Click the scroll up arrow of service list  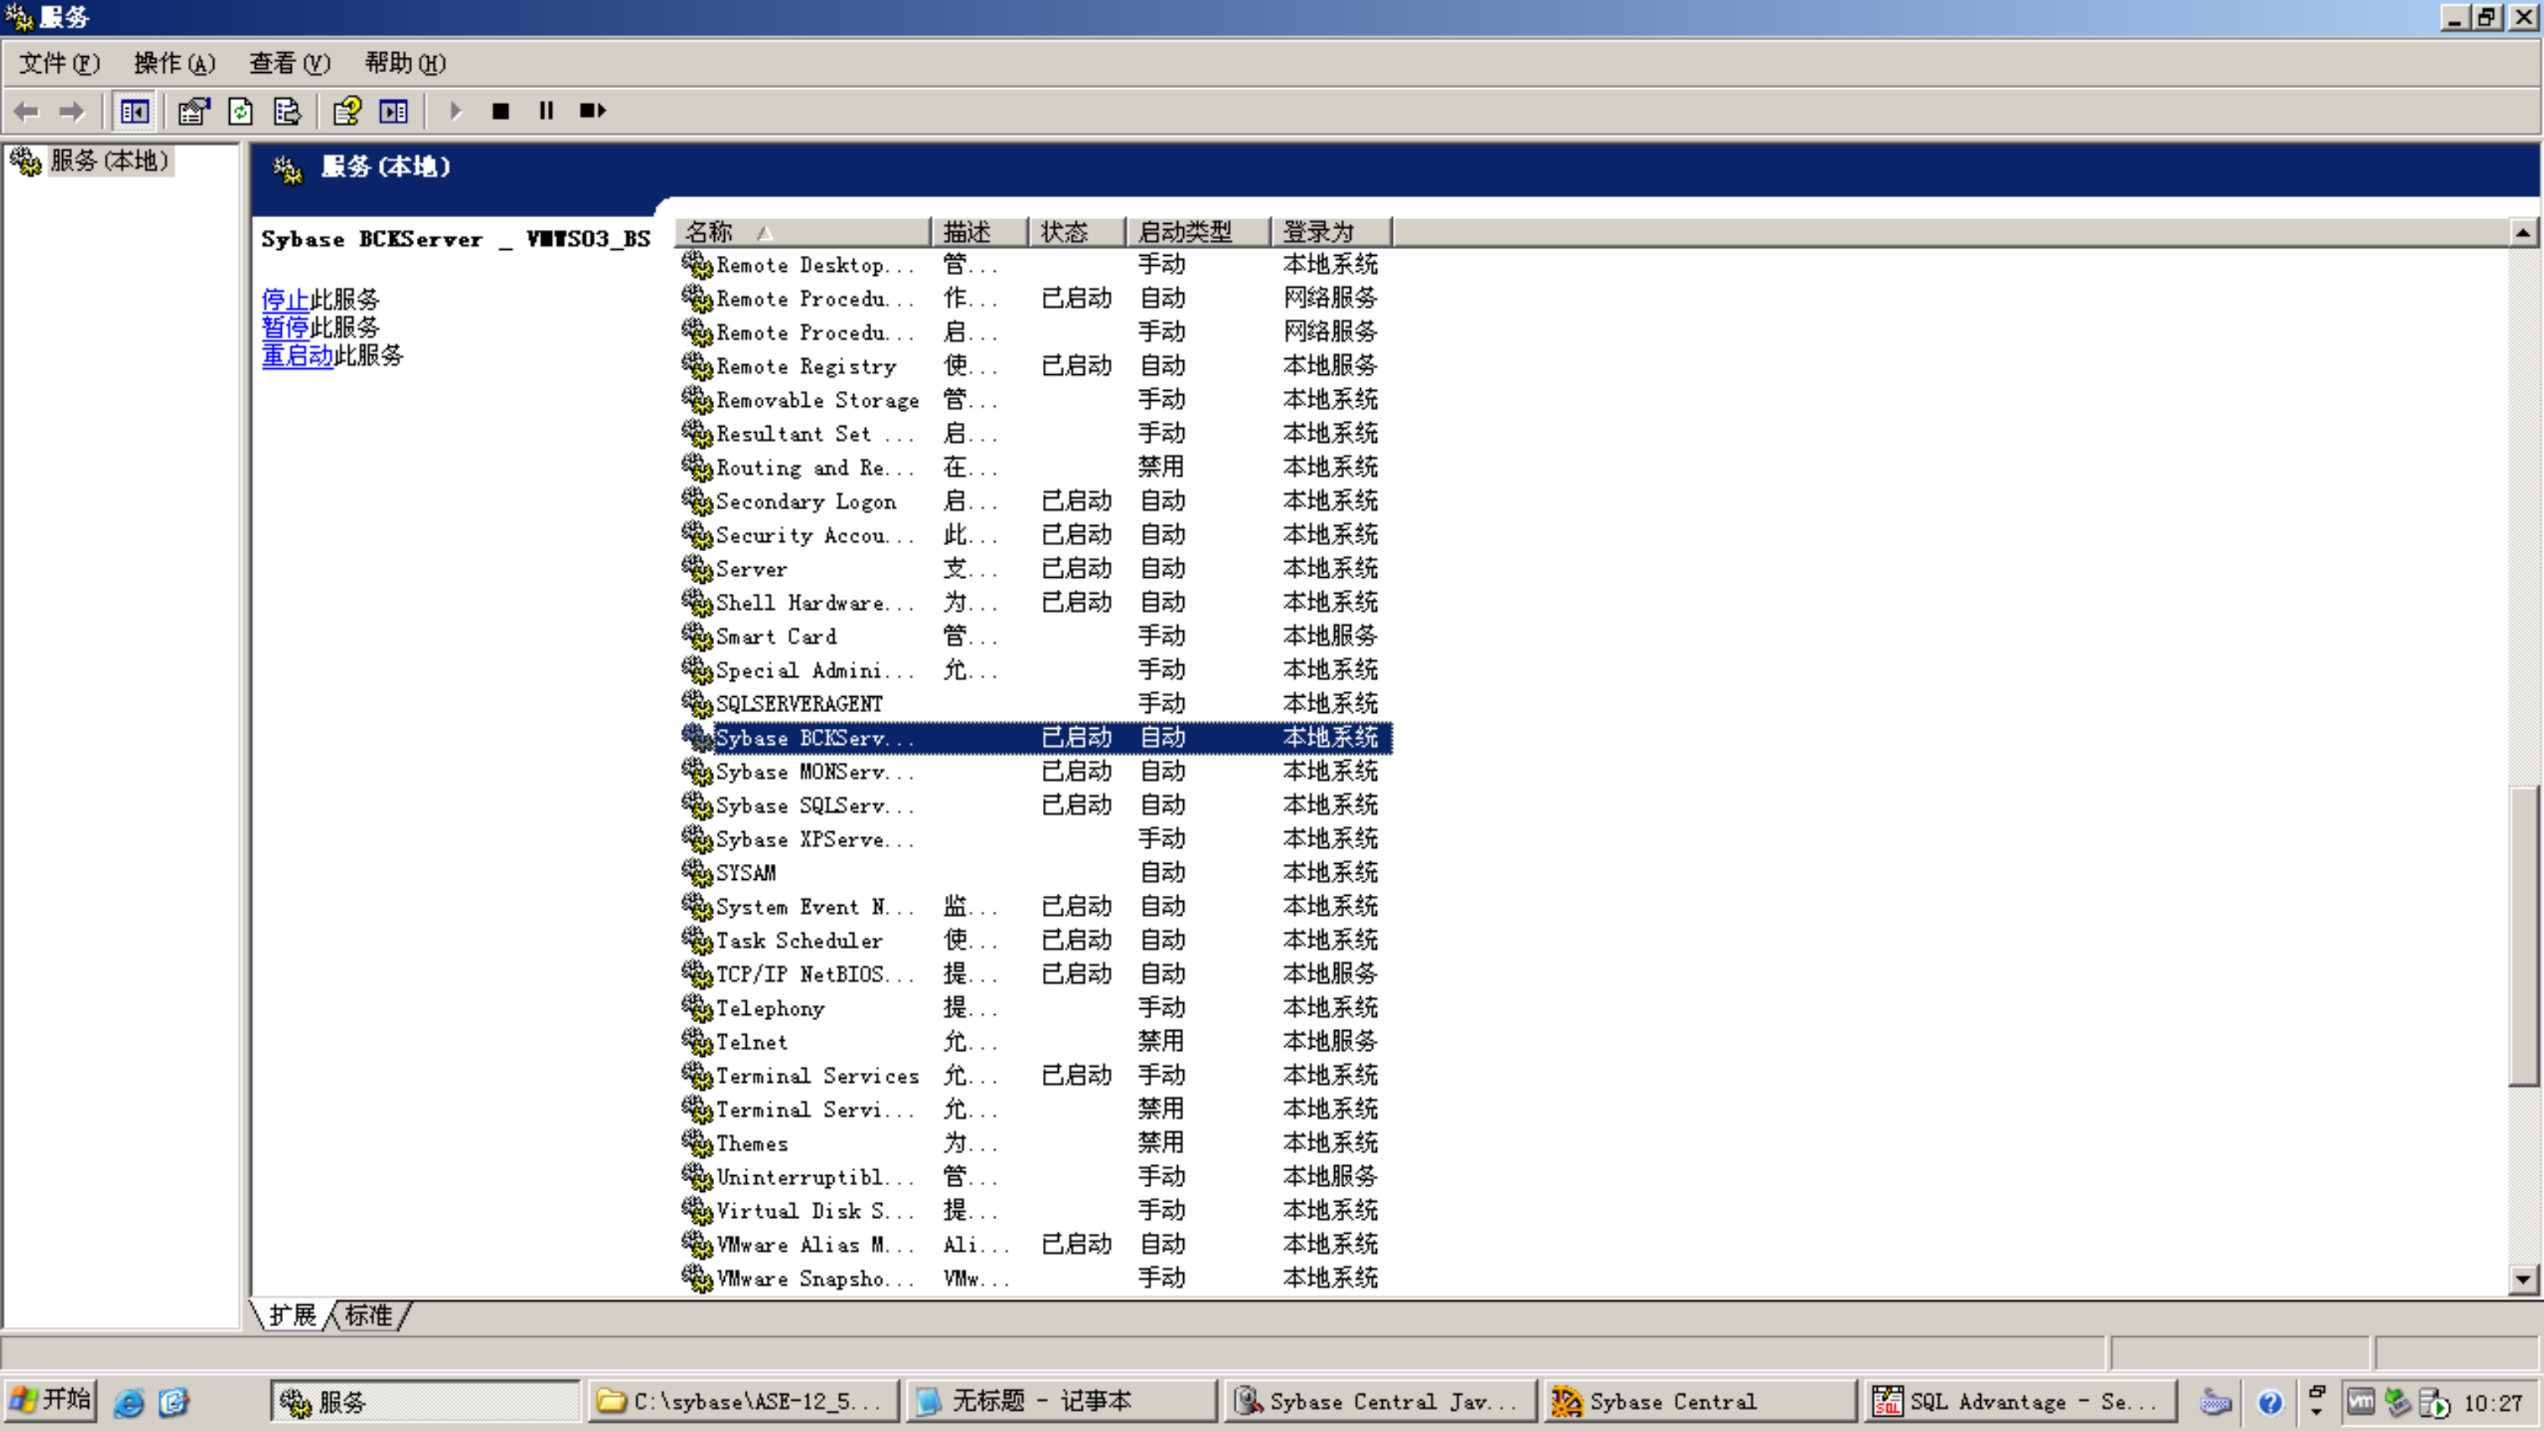click(2523, 233)
